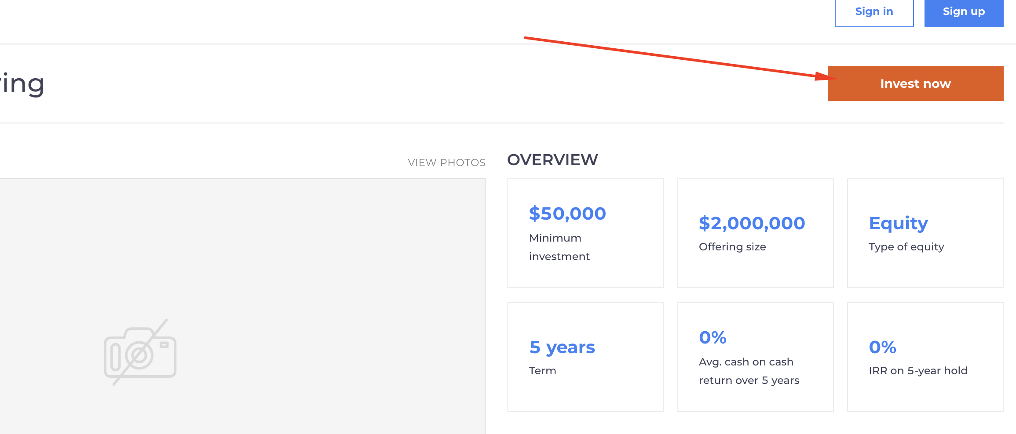Viewport: 1016px width, 434px height.
Task: Click the Sign in button
Action: [874, 12]
